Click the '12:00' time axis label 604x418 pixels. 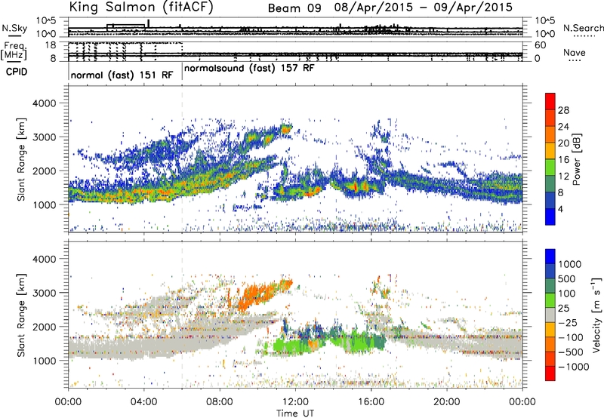pos(295,402)
